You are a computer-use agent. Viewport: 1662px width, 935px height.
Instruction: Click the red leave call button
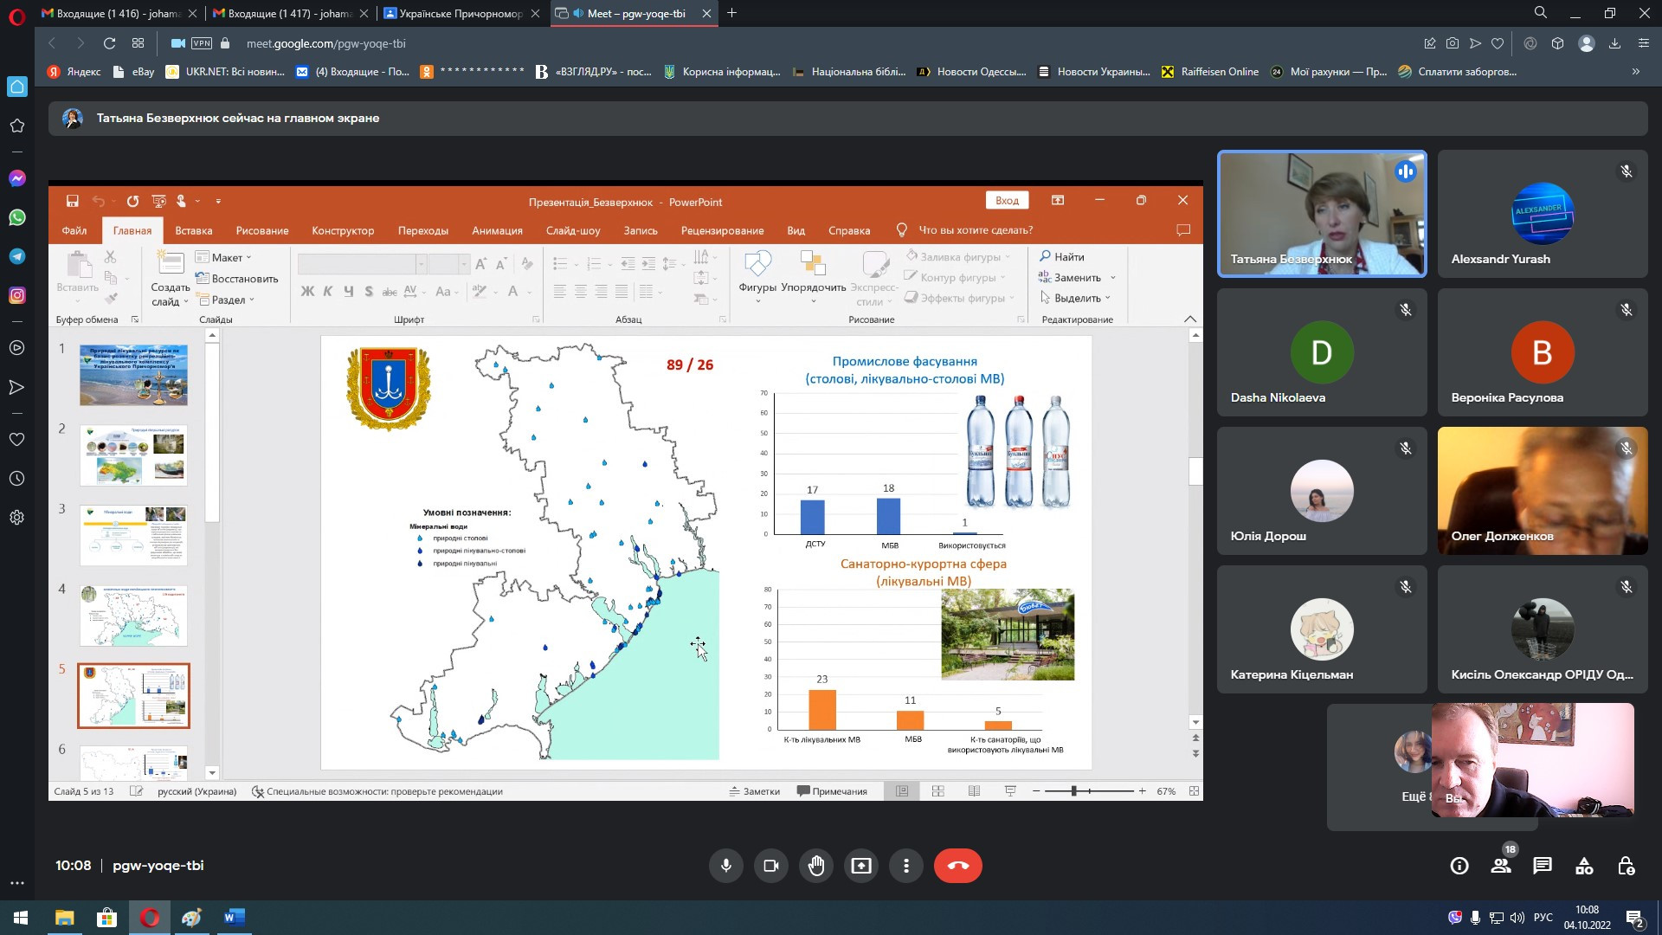click(x=957, y=866)
